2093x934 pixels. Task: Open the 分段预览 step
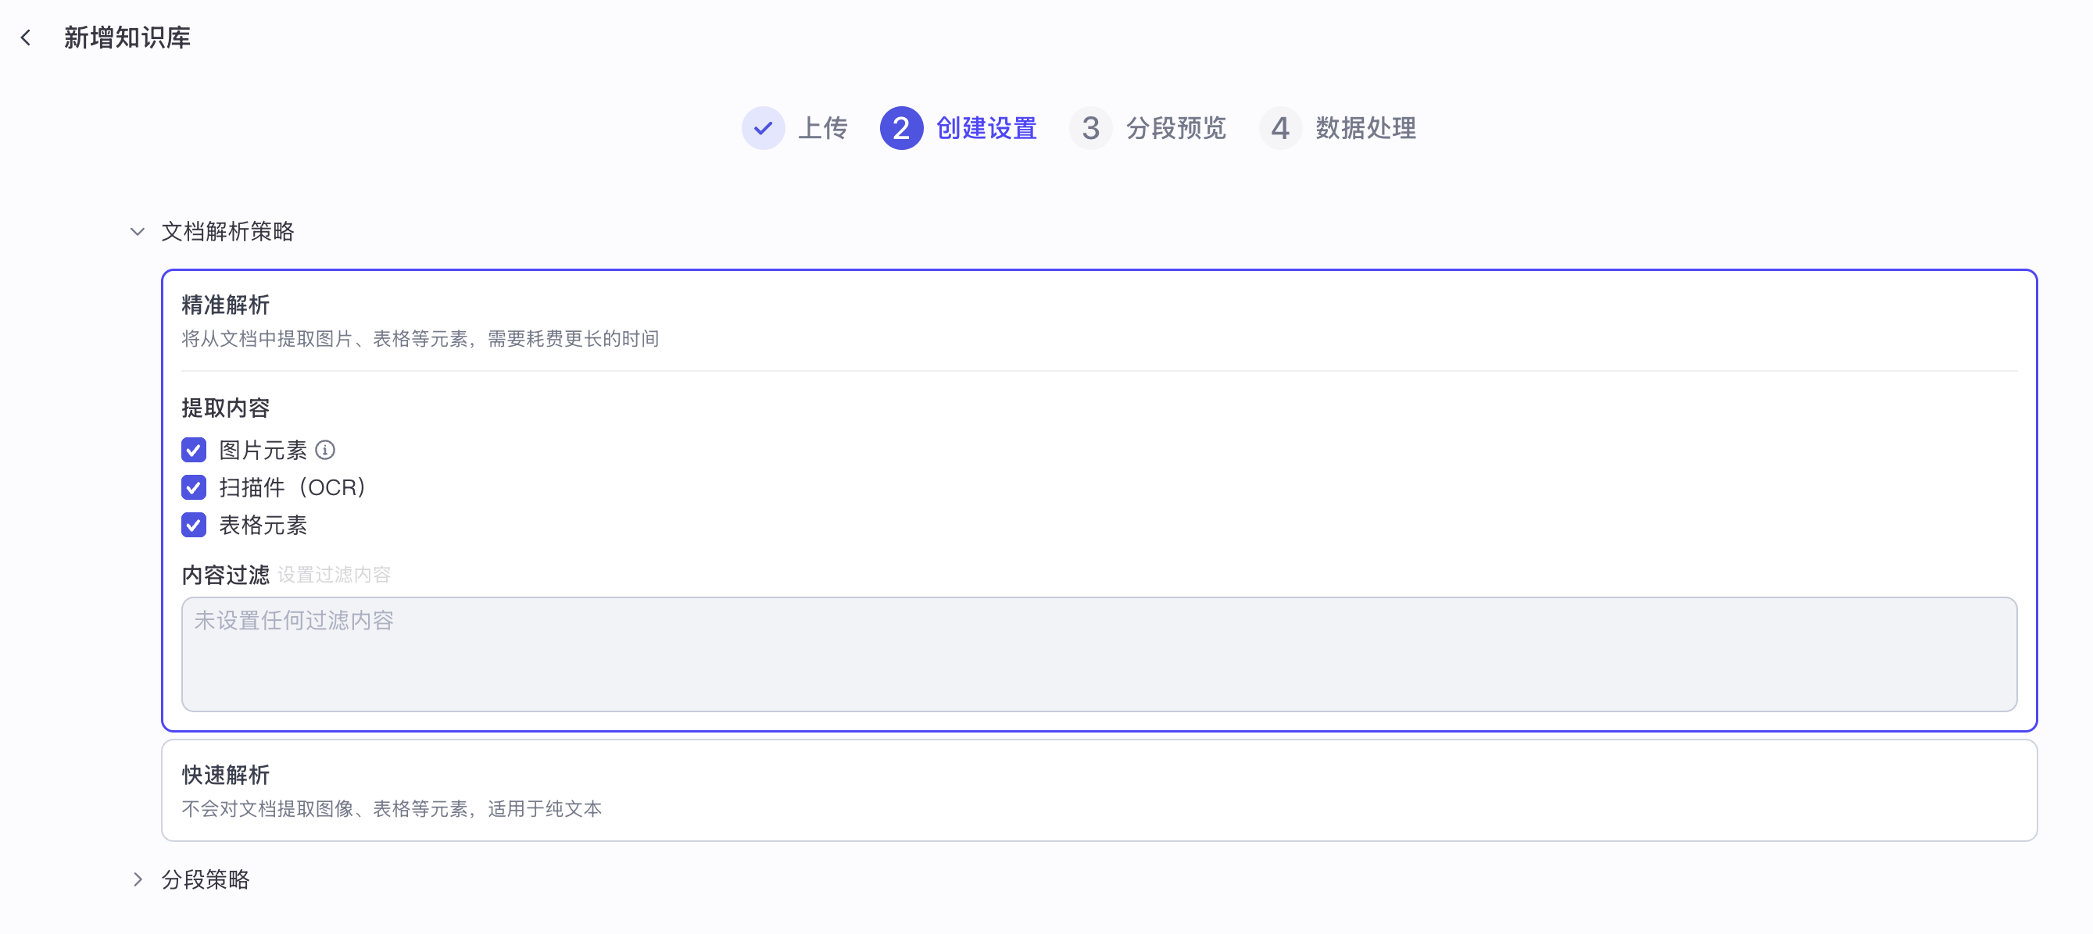[1175, 127]
